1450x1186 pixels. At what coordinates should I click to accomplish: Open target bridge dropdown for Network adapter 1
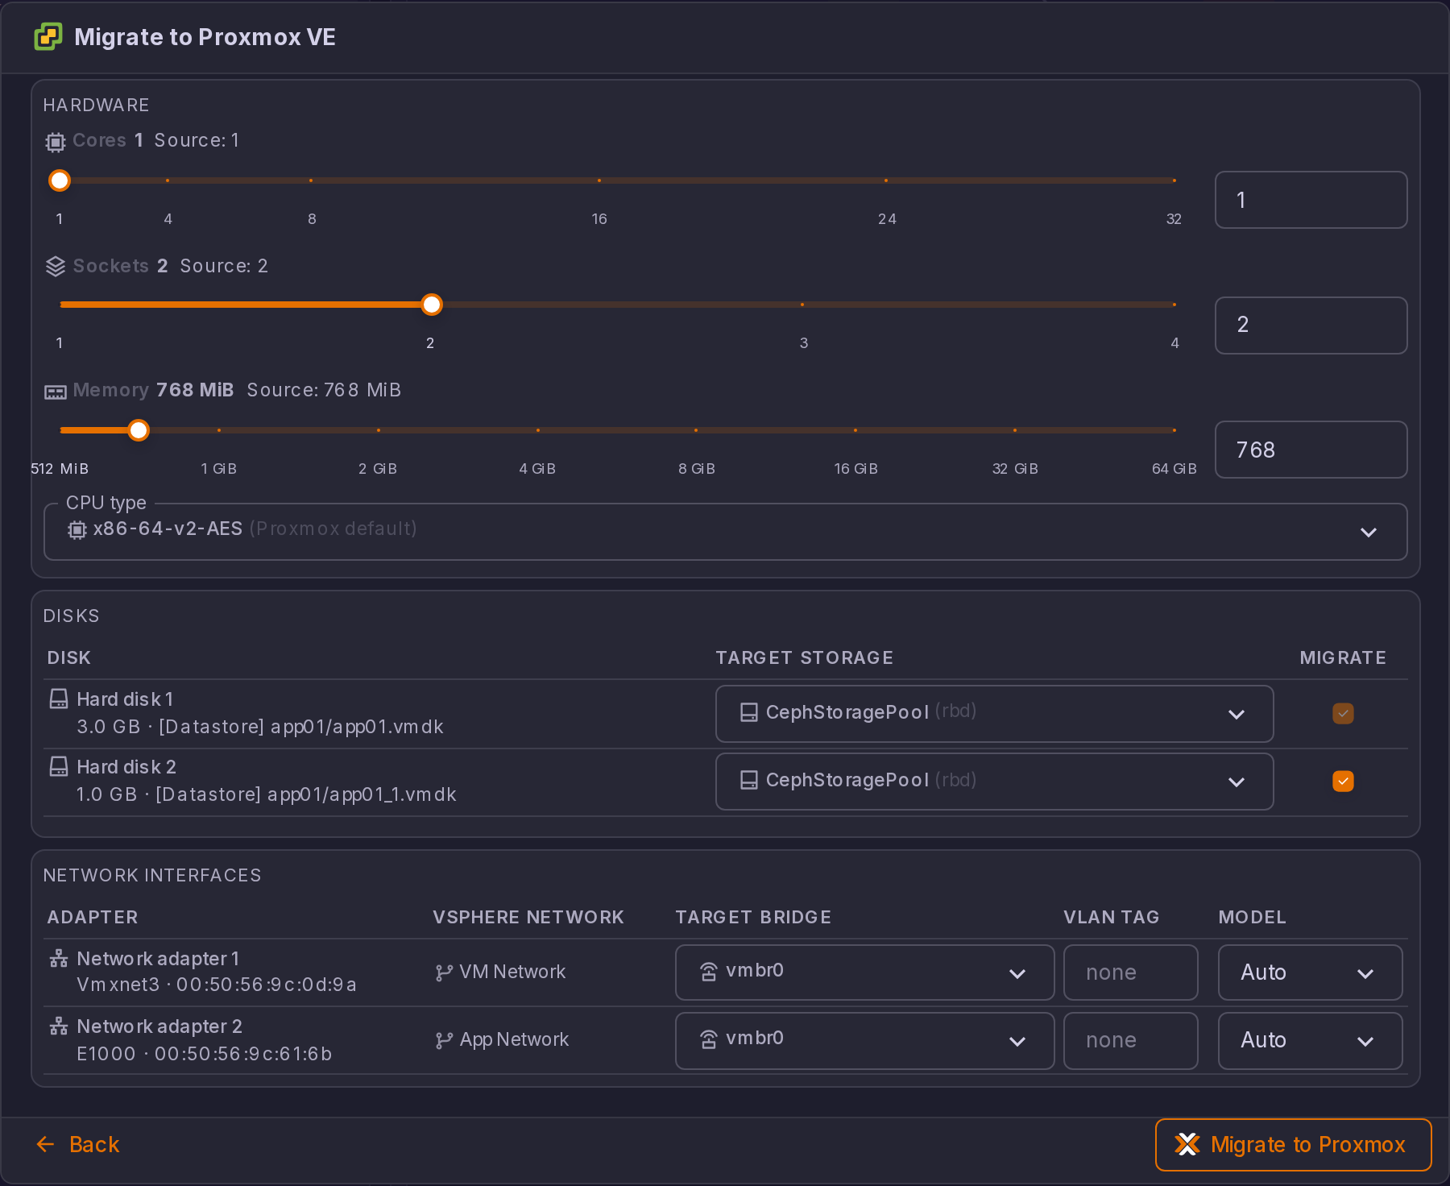(864, 972)
